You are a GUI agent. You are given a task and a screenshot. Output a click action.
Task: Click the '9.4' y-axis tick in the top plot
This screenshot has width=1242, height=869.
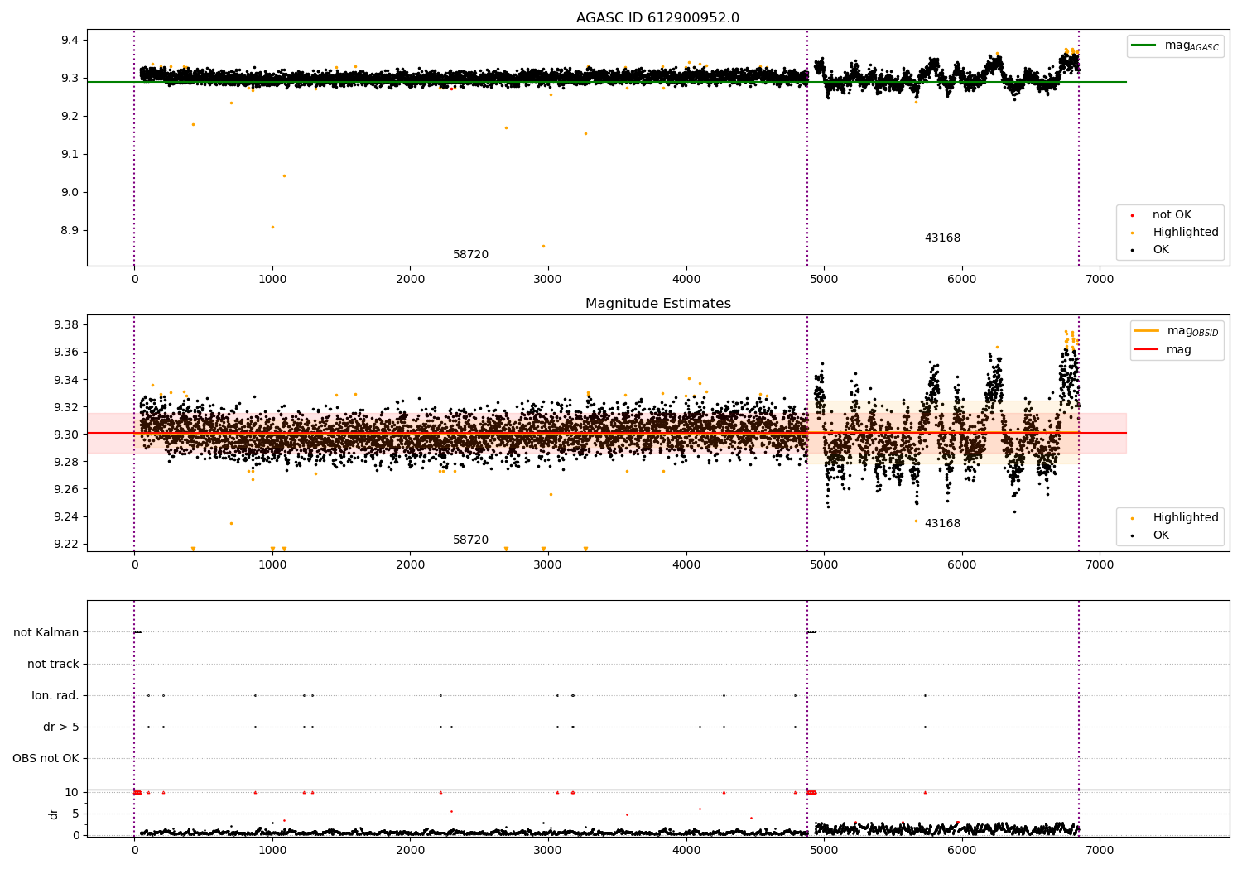pos(70,41)
